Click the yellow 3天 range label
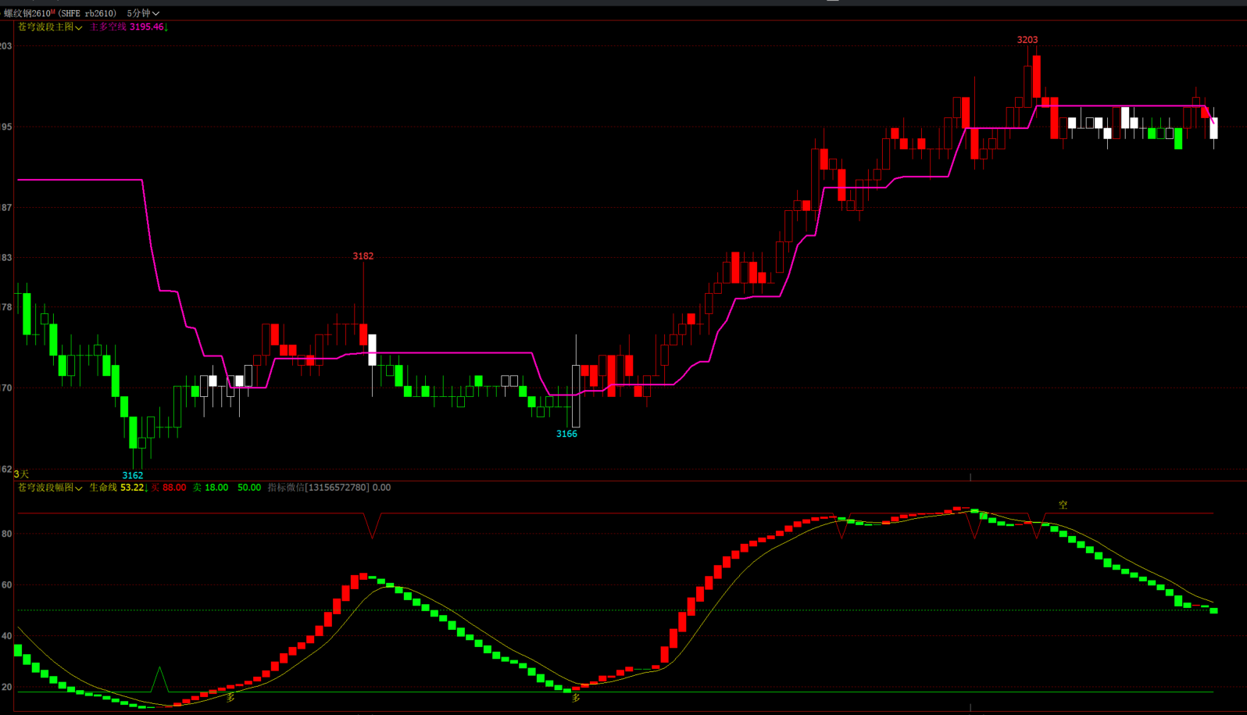The width and height of the screenshot is (1247, 715). click(21, 474)
